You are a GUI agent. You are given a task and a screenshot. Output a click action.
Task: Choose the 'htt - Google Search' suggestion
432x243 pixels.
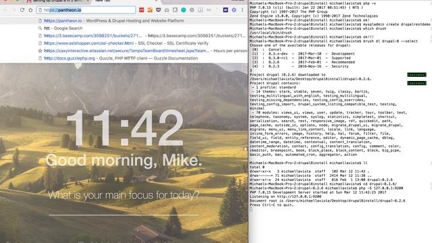pos(124,28)
